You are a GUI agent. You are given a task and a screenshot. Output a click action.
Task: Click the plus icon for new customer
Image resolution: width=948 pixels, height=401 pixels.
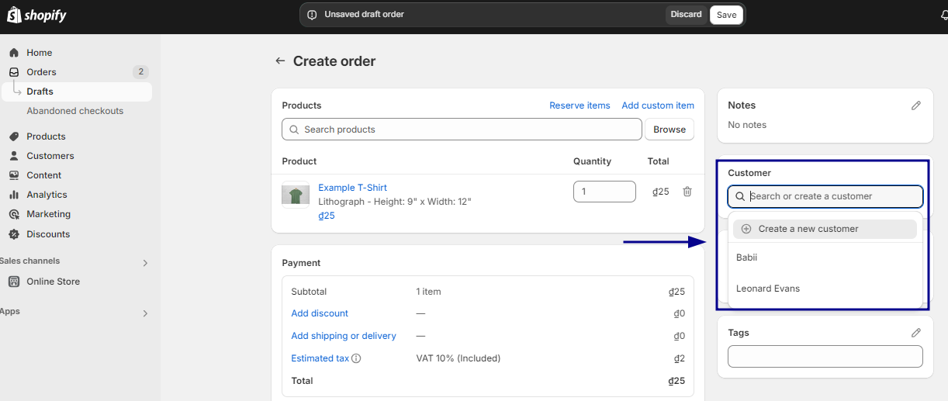(x=746, y=229)
